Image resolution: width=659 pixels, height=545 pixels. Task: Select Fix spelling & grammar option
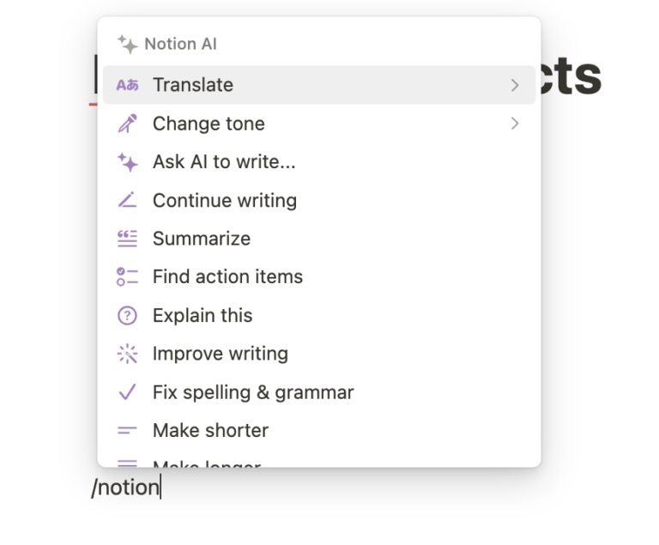tap(253, 392)
